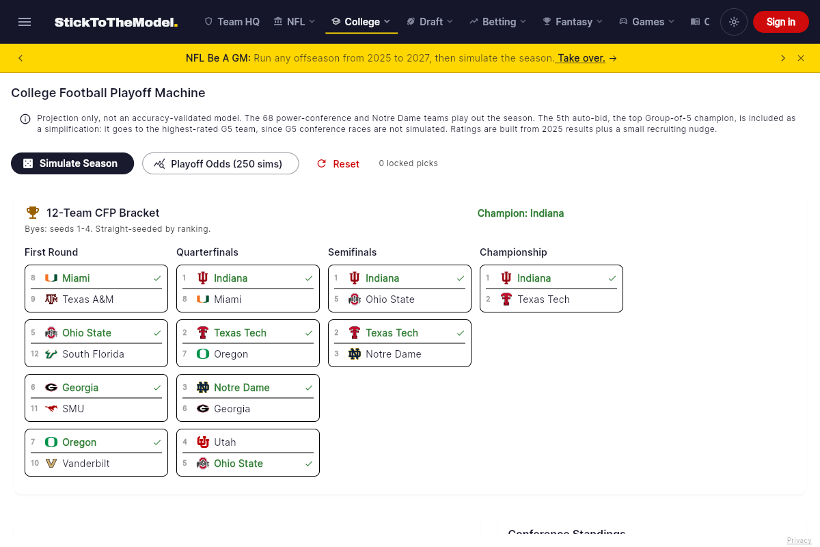Click Ohio State logo in Semifinals
Image resolution: width=820 pixels, height=547 pixels.
tap(355, 299)
